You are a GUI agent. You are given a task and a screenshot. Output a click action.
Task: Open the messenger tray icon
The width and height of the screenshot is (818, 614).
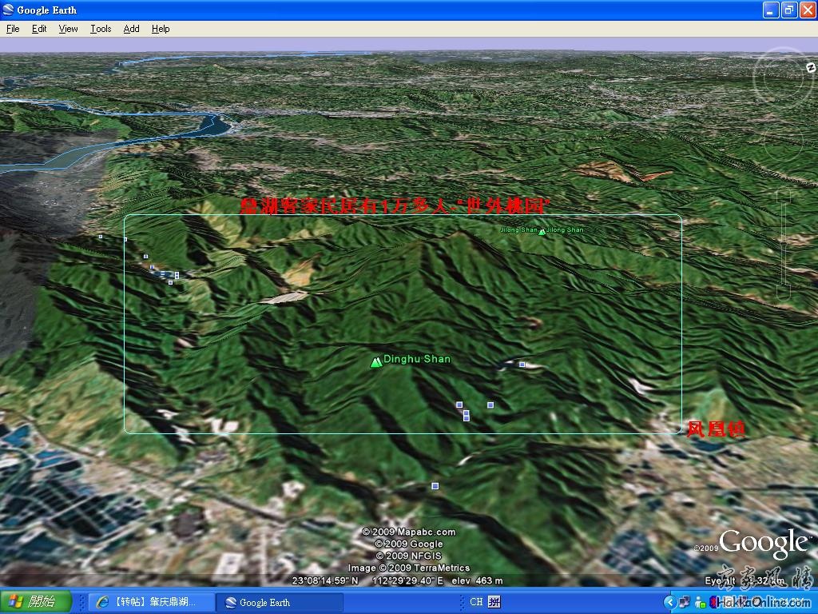click(700, 603)
